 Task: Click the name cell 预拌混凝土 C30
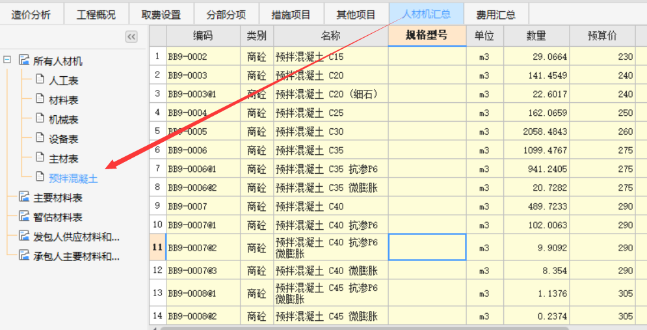pyautogui.click(x=330, y=131)
